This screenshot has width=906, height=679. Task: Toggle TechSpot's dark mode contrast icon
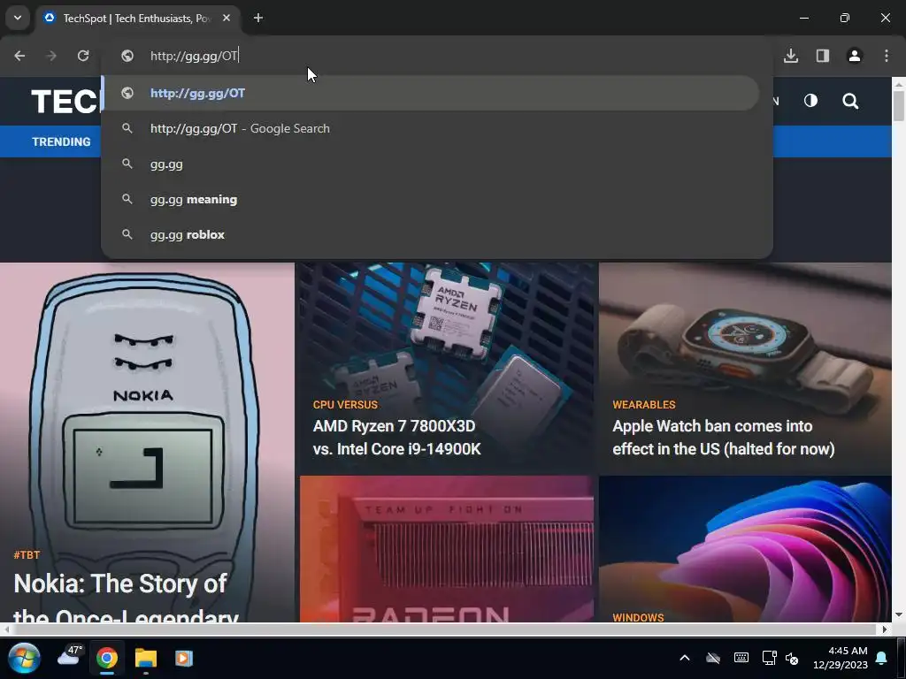[x=810, y=101]
